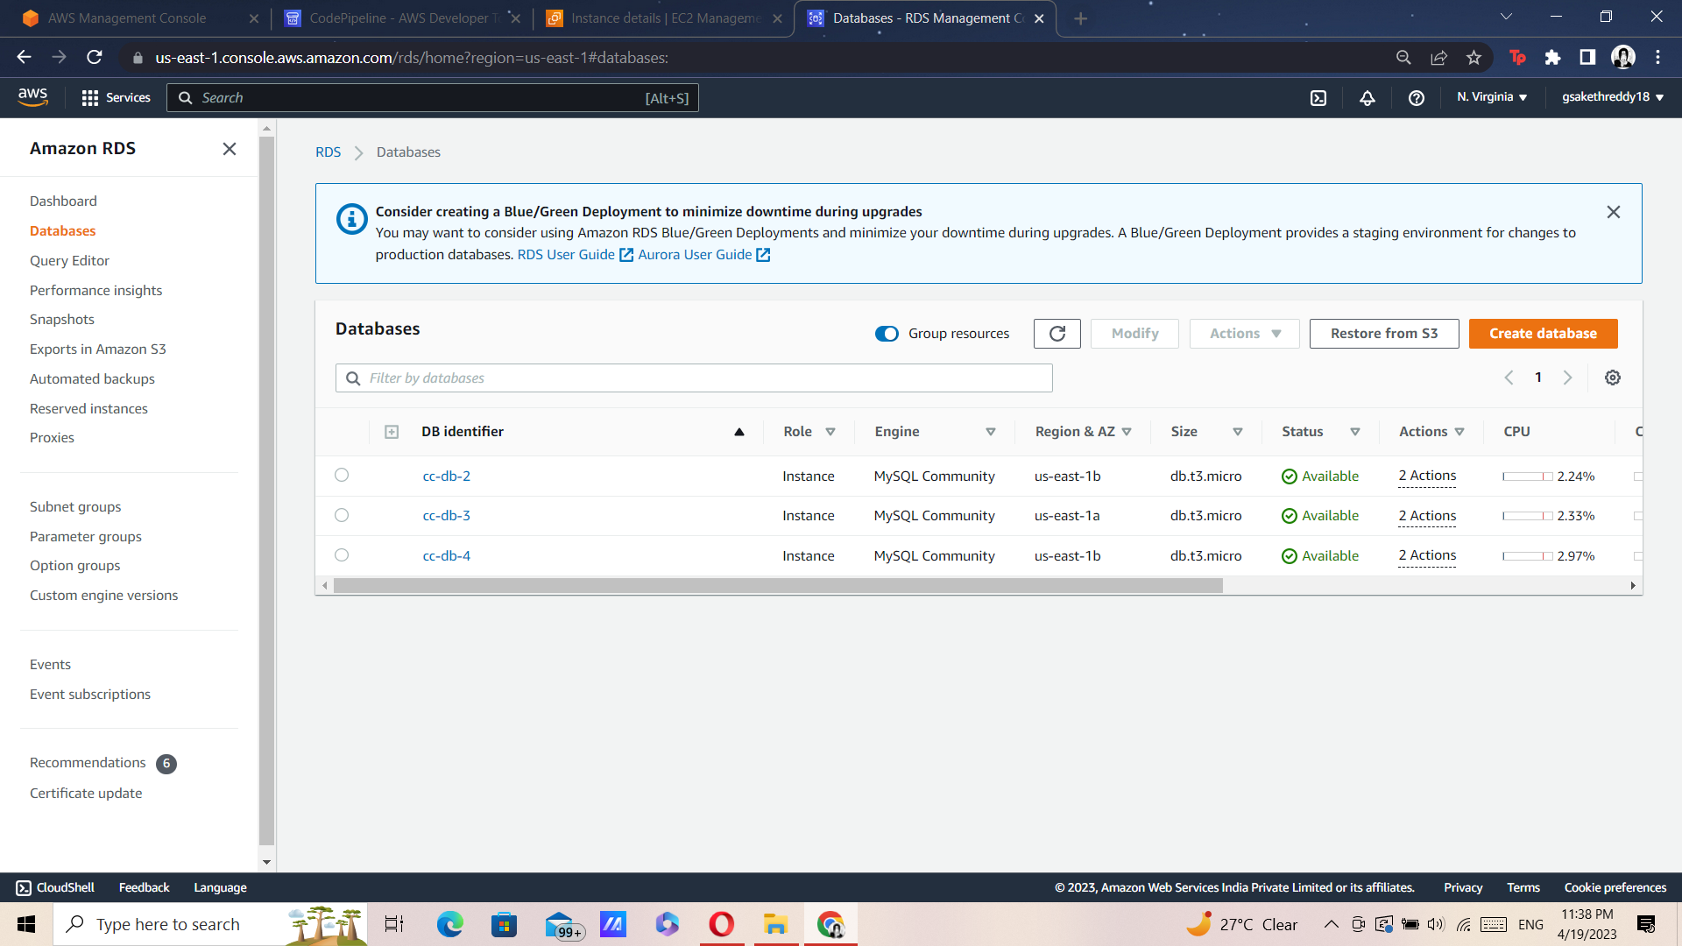Image resolution: width=1682 pixels, height=946 pixels.
Task: Expand the Actions dropdown
Action: click(x=1243, y=334)
